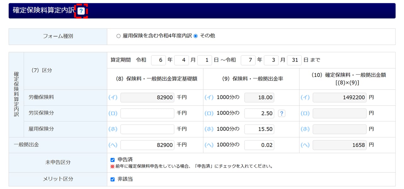The image size is (404, 189).
Task: Click the フォーム種別 label
Action: tap(58, 36)
